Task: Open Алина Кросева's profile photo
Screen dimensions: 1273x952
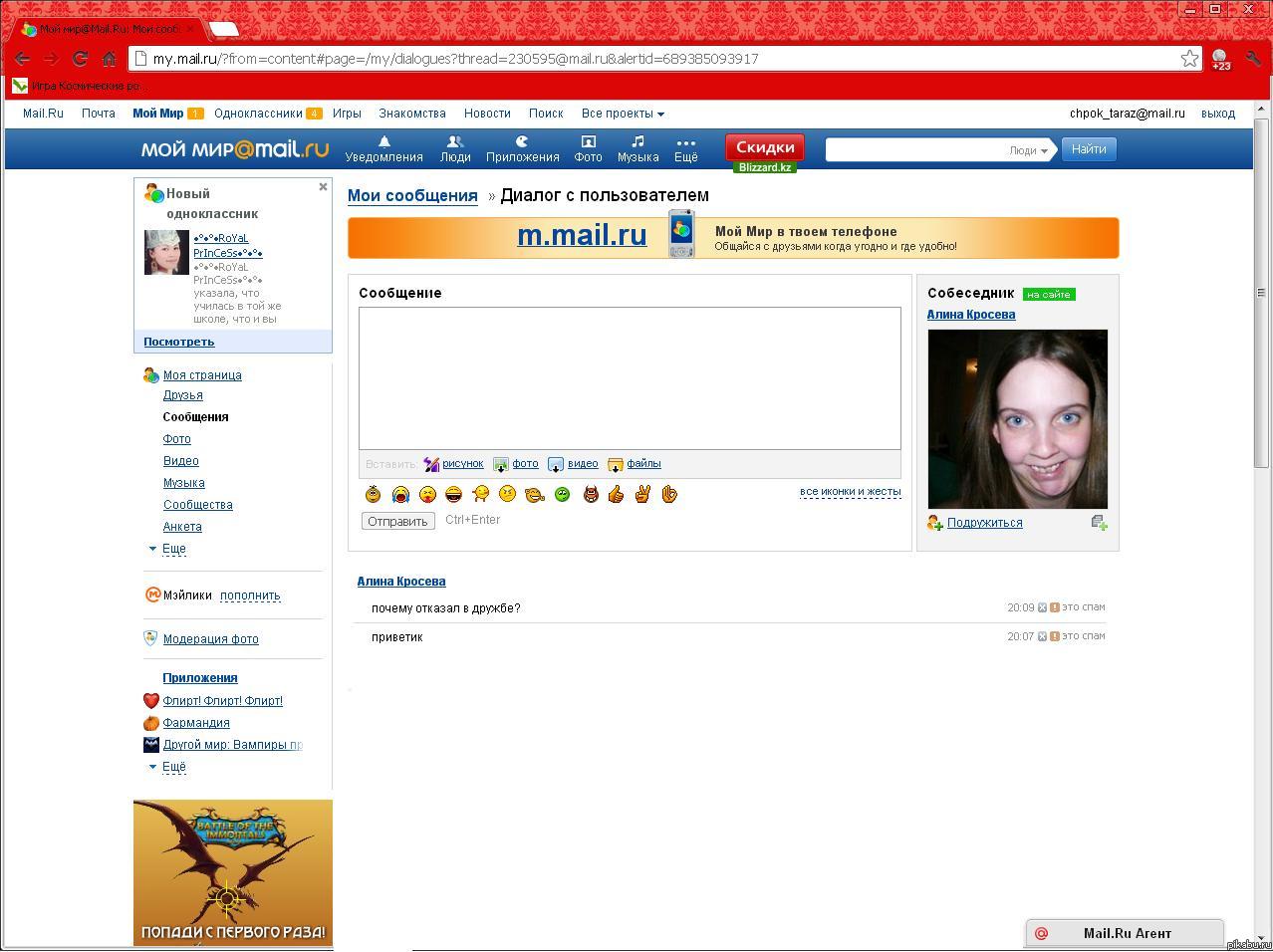Action: [x=1017, y=419]
